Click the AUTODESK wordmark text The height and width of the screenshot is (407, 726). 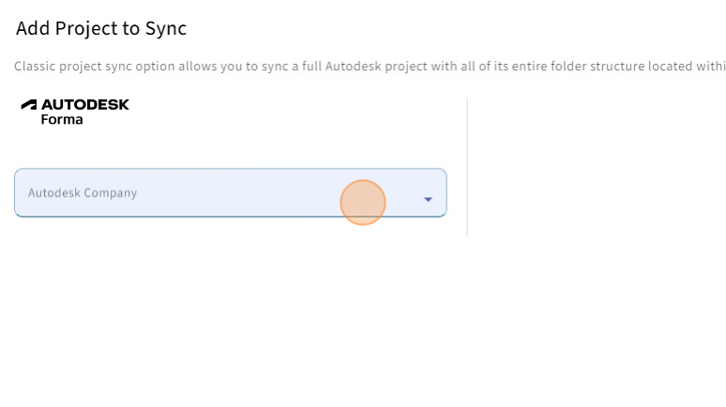85,105
